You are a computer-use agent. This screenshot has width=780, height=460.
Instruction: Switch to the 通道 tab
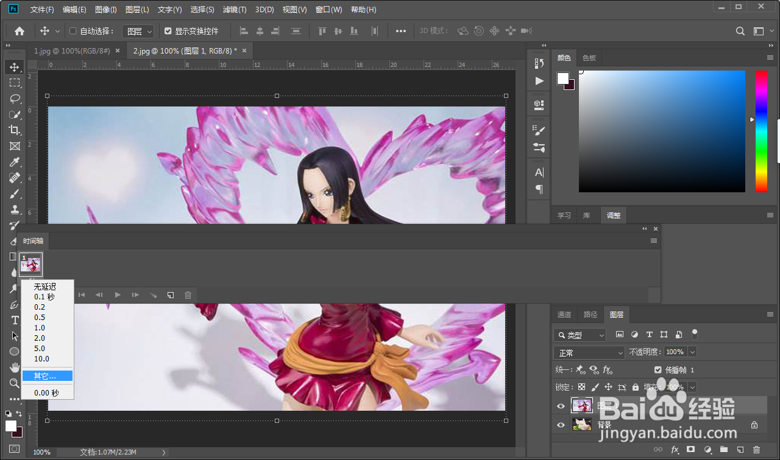click(x=564, y=315)
